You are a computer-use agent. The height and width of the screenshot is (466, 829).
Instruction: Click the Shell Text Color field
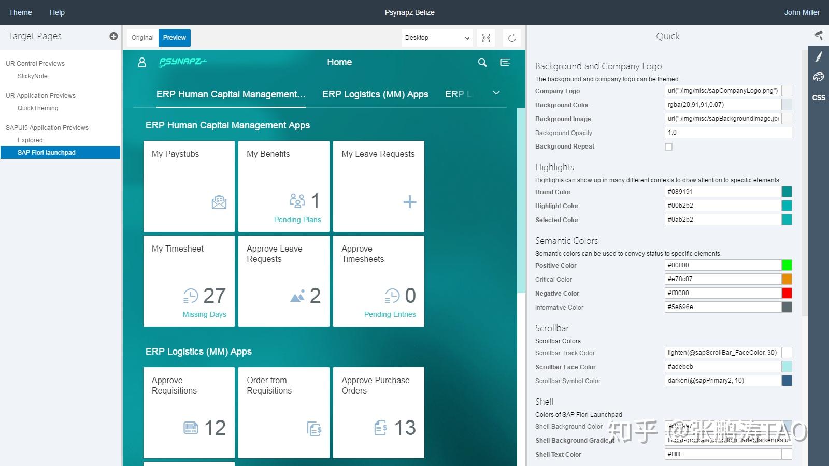click(723, 454)
